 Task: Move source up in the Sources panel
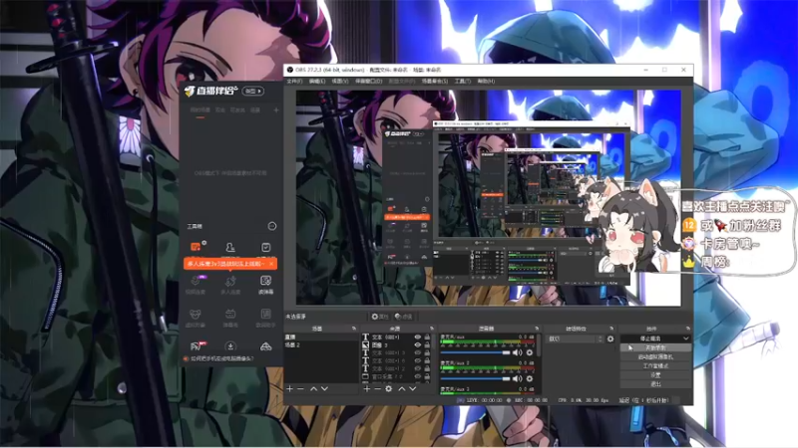coord(402,388)
